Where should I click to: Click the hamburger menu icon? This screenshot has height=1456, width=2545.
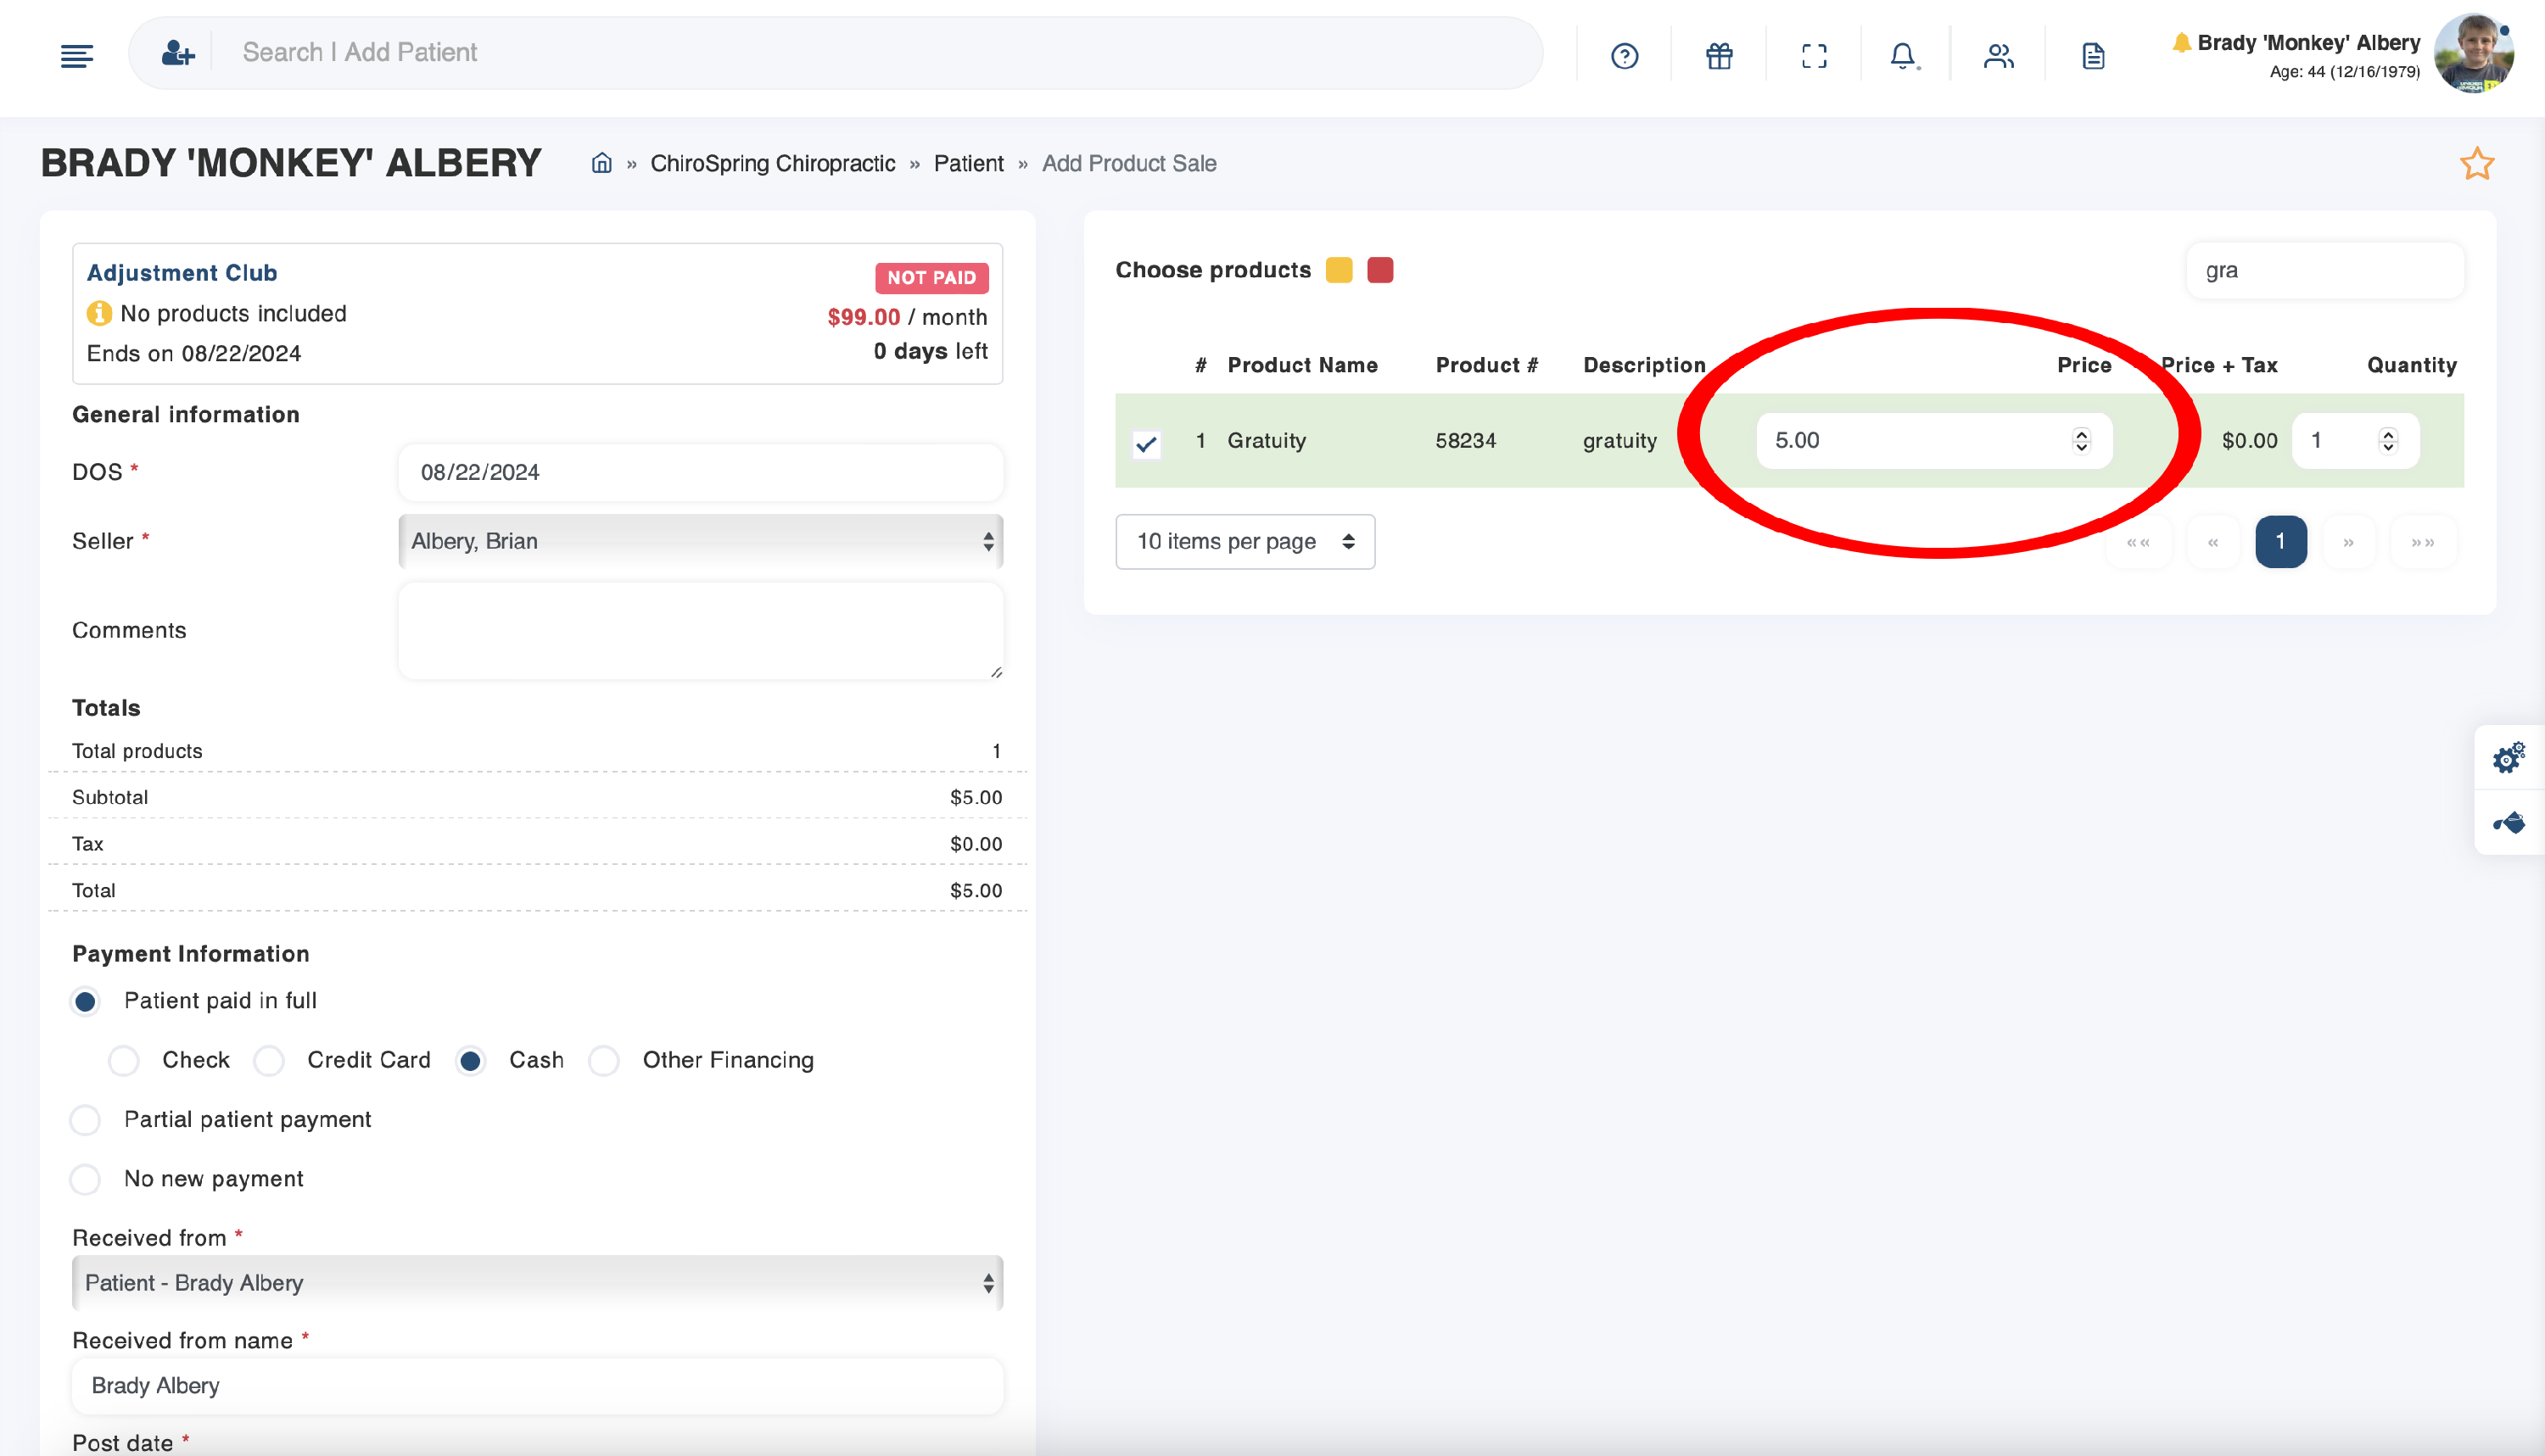point(77,56)
